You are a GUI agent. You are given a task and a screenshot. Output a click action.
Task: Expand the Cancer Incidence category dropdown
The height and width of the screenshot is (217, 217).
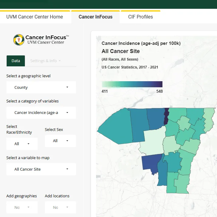(41, 113)
